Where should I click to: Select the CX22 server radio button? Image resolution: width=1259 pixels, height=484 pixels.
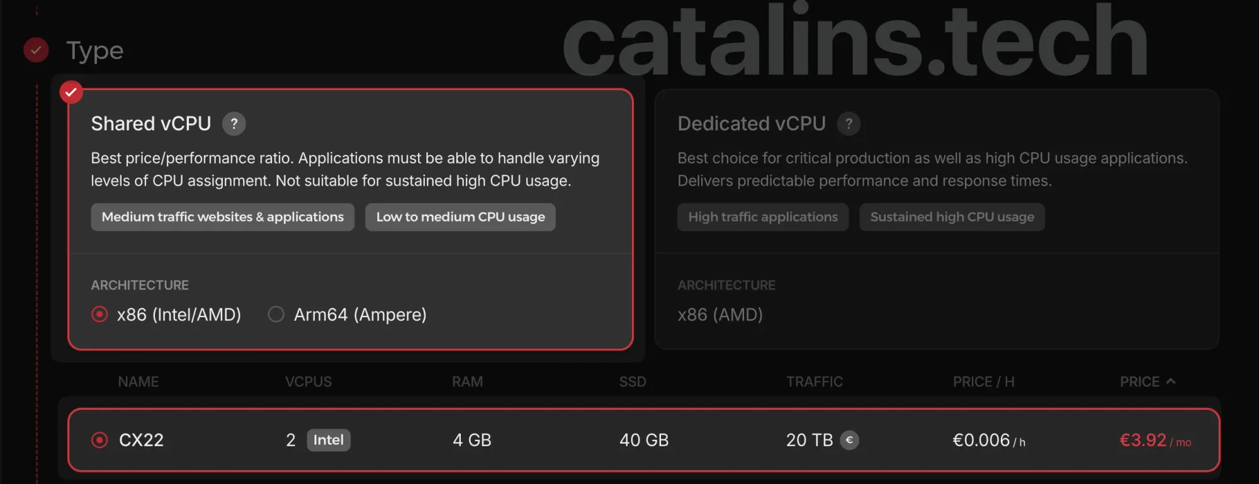[x=99, y=440]
